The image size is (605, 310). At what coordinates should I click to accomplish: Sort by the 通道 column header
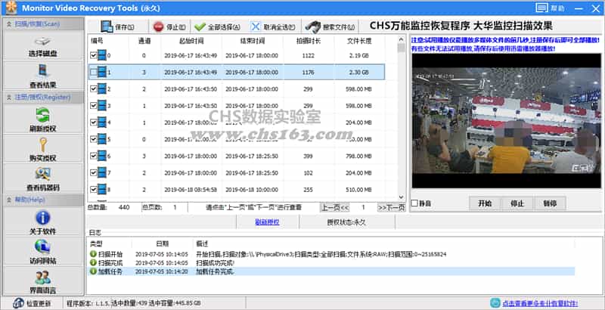tap(144, 41)
